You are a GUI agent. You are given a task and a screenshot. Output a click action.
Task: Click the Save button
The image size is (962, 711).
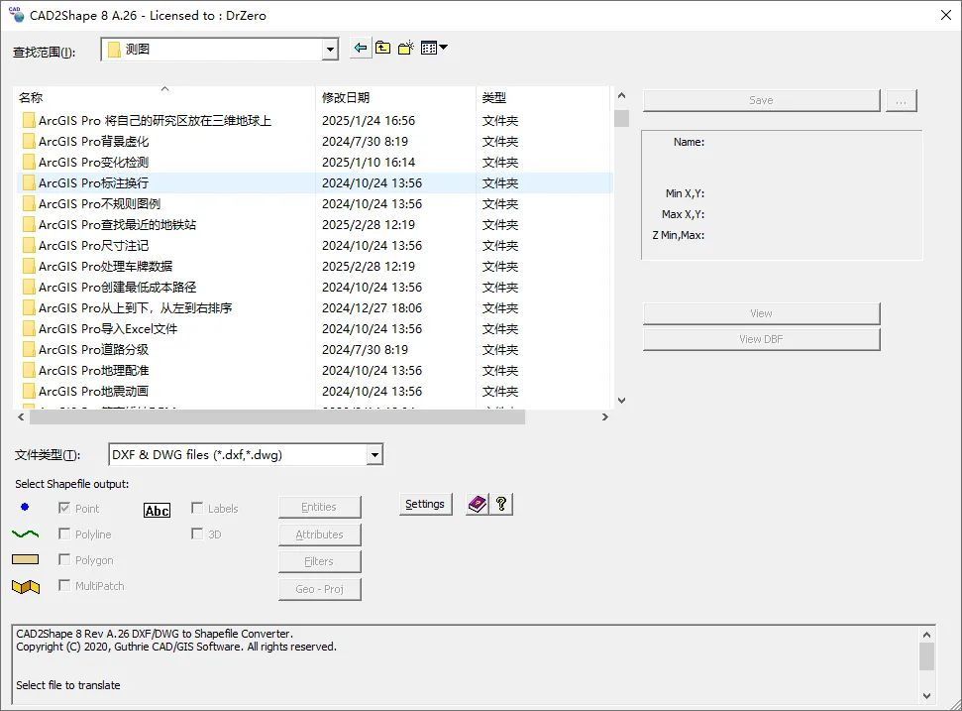(x=762, y=100)
